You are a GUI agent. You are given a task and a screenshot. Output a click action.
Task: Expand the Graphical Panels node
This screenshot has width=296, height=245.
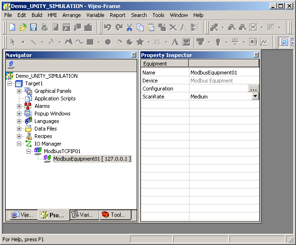19,91
